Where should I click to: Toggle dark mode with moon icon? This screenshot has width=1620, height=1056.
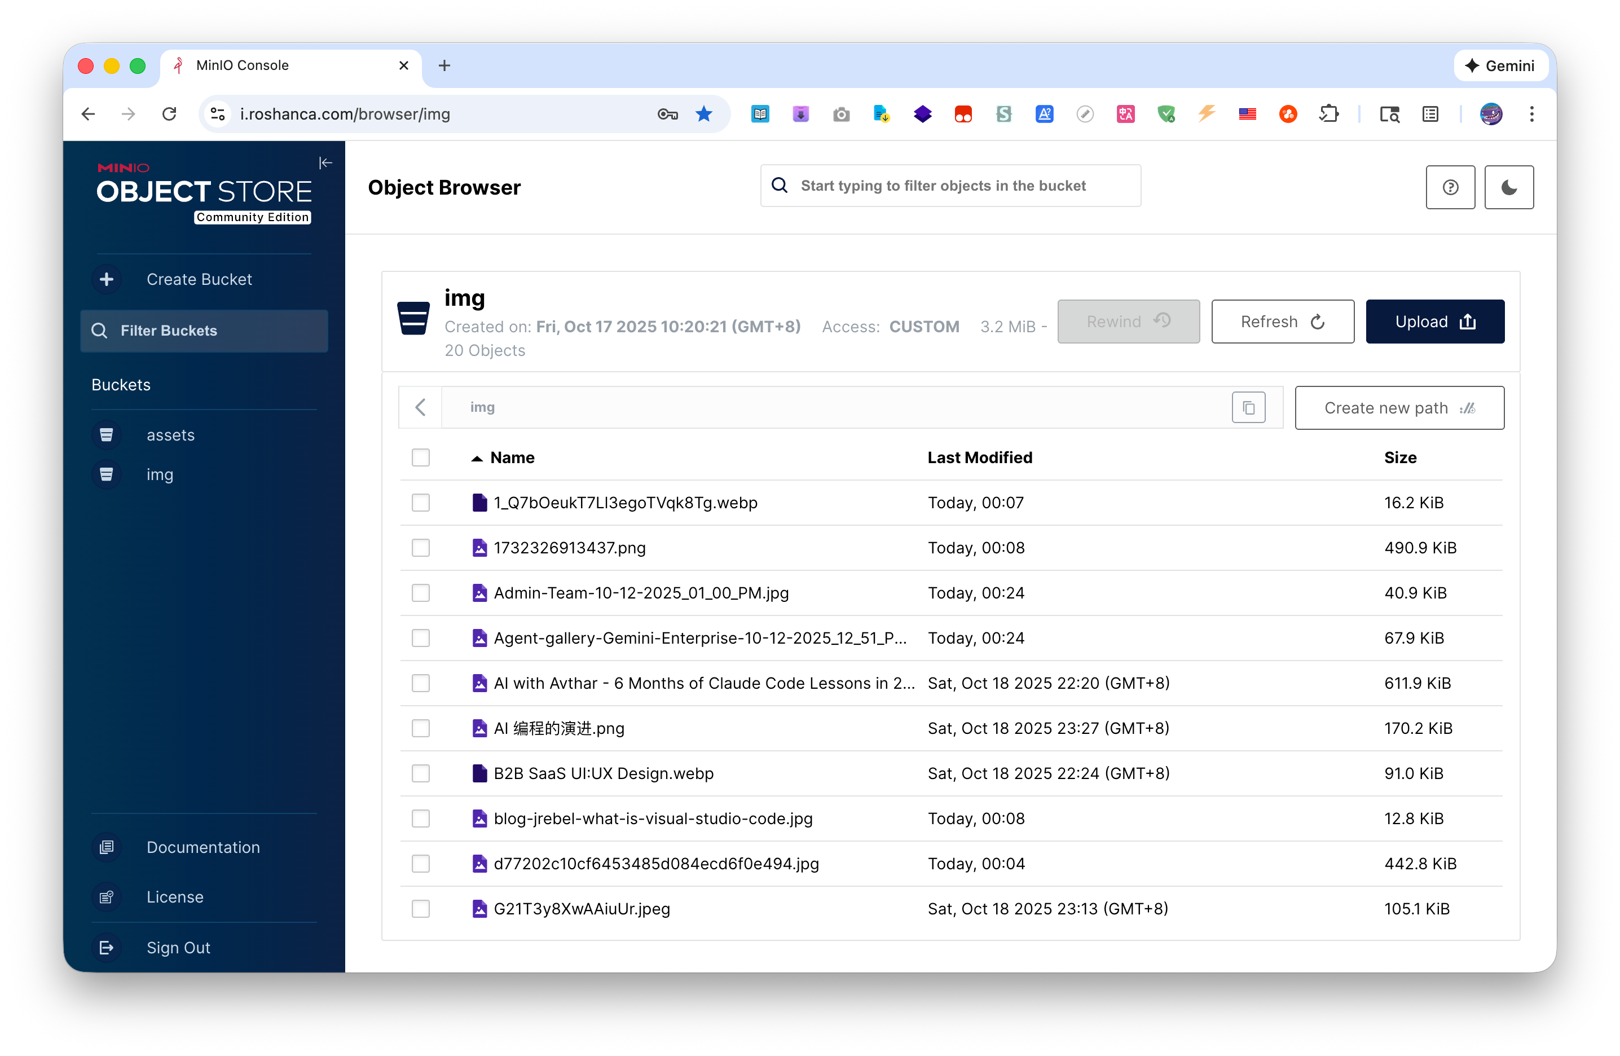tap(1508, 187)
